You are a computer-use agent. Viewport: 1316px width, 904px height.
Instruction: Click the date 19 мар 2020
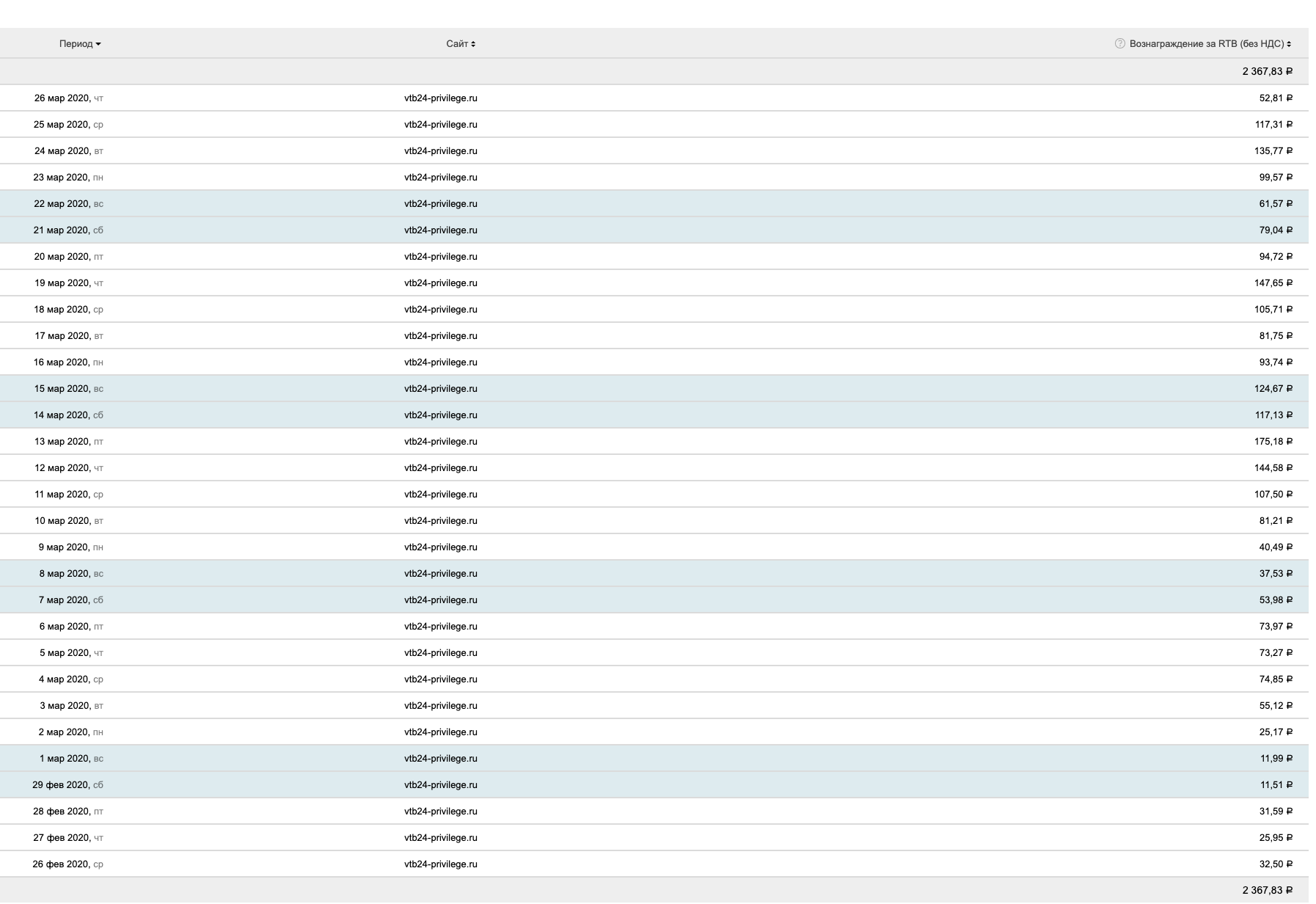click(x=62, y=283)
